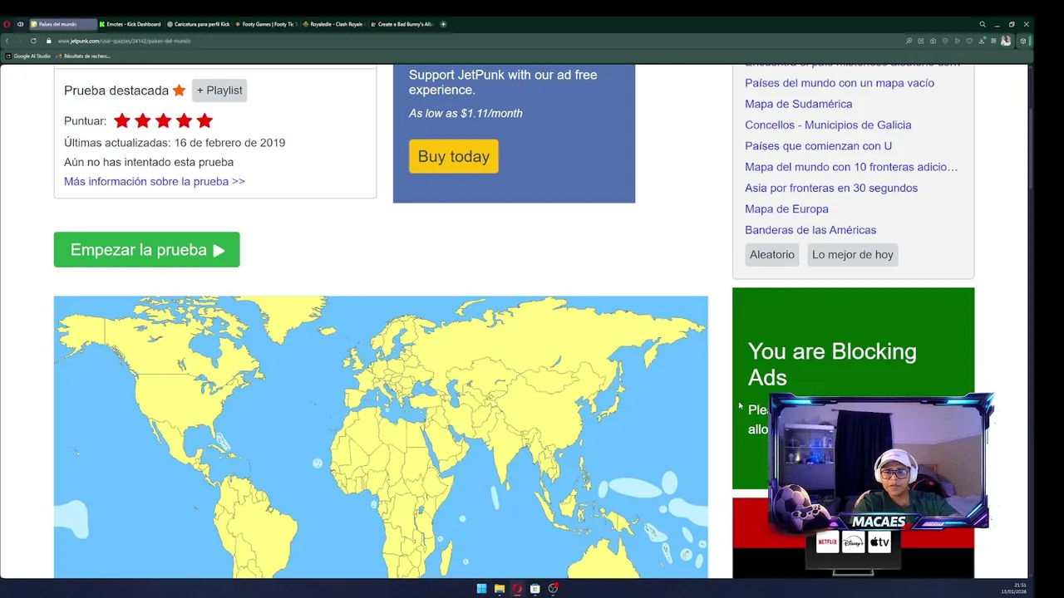Open the Opera menu logo button
The height and width of the screenshot is (598, 1064).
tap(7, 24)
